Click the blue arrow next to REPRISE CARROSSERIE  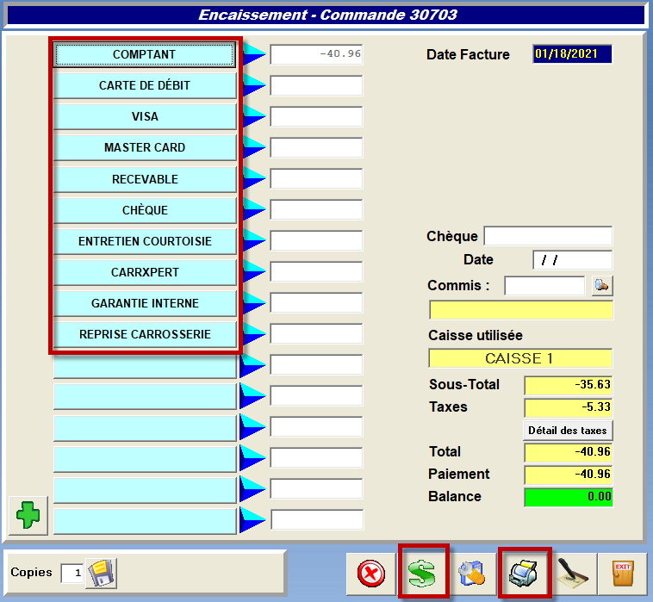[253, 334]
